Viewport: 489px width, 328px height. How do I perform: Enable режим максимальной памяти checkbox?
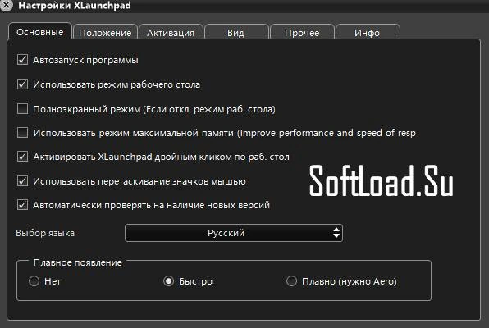pyautogui.click(x=22, y=133)
